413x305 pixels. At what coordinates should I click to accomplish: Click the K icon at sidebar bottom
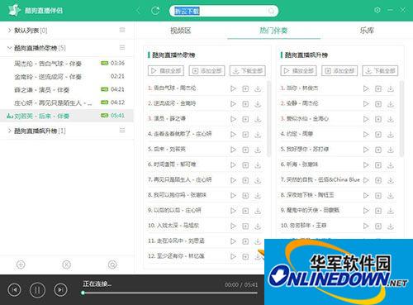tap(66, 264)
